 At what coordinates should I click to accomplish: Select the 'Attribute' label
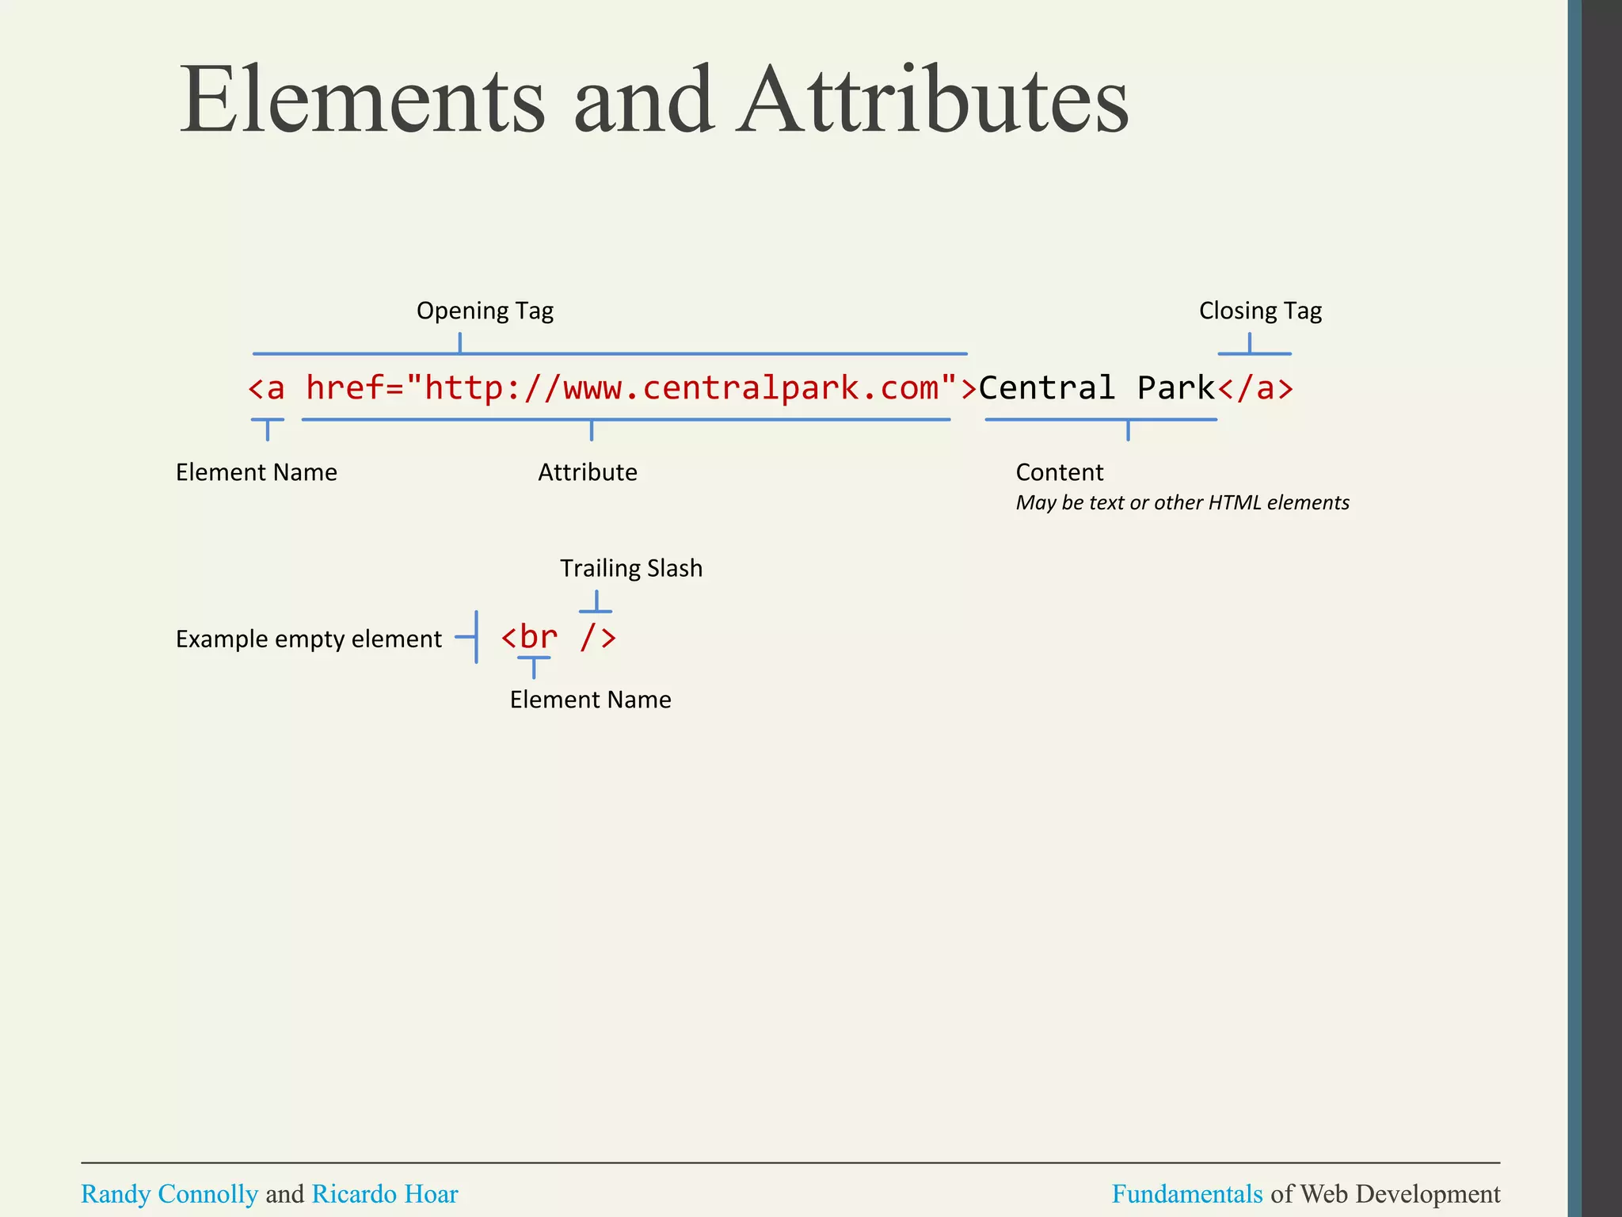(x=588, y=472)
